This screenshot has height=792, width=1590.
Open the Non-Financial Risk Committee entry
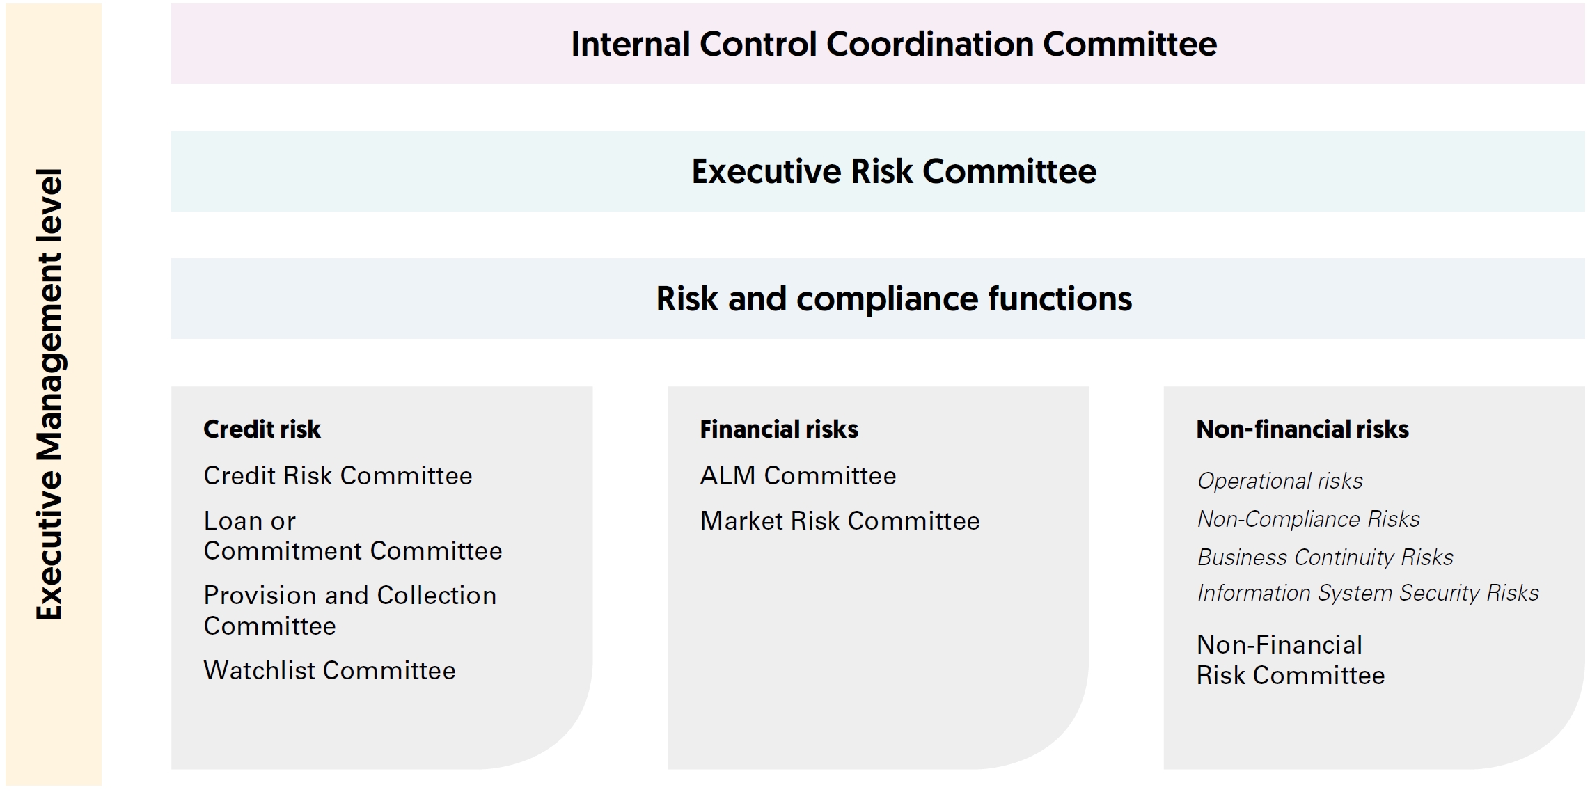pyautogui.click(x=1290, y=660)
